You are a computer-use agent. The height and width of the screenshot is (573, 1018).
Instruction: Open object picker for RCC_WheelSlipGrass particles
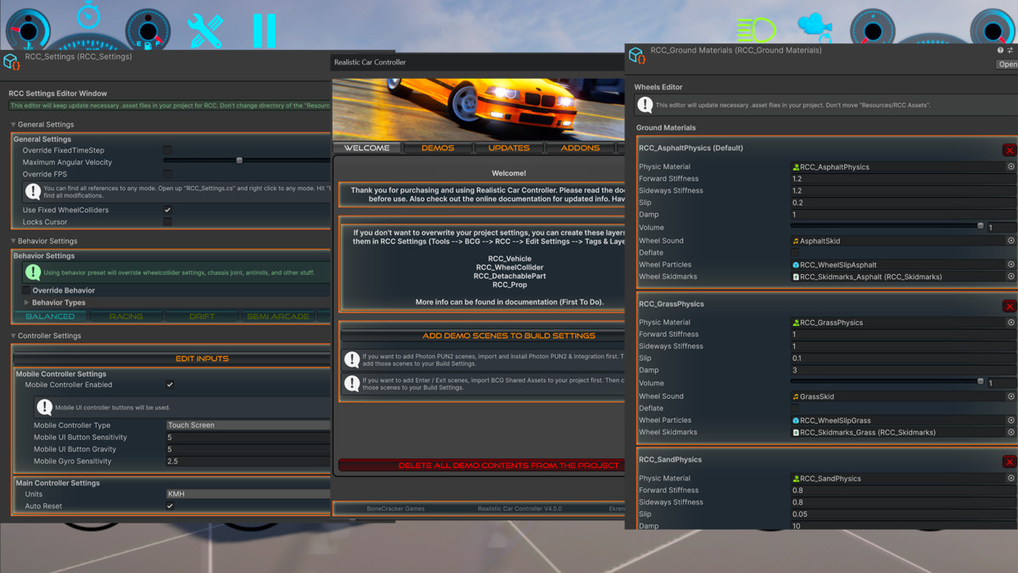coord(1010,420)
